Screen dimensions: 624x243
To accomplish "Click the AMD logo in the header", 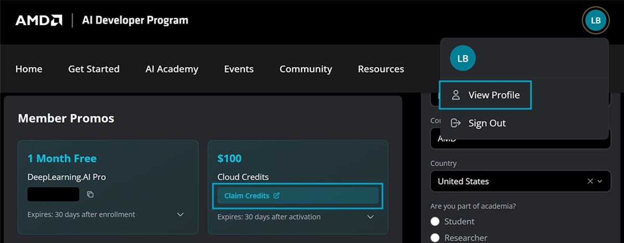I will pyautogui.click(x=39, y=21).
